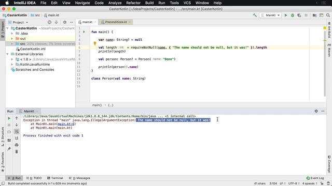Expand the KotlinJavaRuntime library node
Image resolution: width=332 pixels, height=186 pixels.
coord(12,64)
